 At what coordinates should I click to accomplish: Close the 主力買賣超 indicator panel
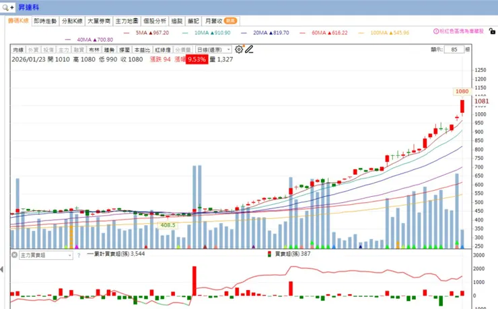[14, 255]
